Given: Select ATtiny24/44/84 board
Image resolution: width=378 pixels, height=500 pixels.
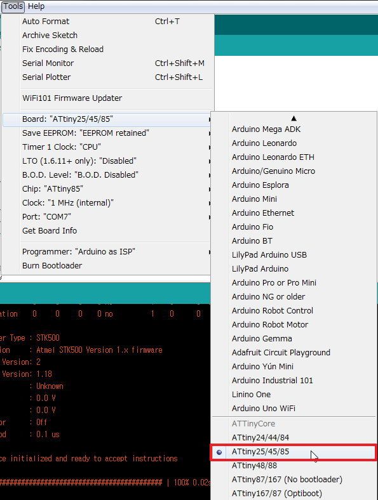Looking at the screenshot, I should [294, 438].
